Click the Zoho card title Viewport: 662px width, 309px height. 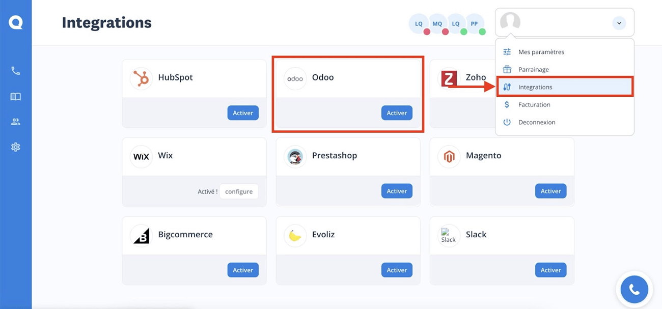point(476,77)
